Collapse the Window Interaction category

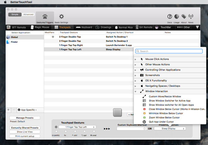[x=136, y=92]
